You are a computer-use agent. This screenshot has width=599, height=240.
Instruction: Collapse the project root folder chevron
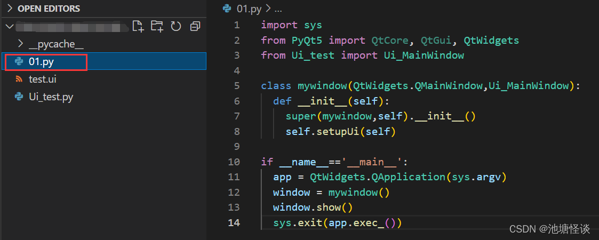[10, 26]
